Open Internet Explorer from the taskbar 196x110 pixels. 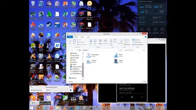pos(45,108)
